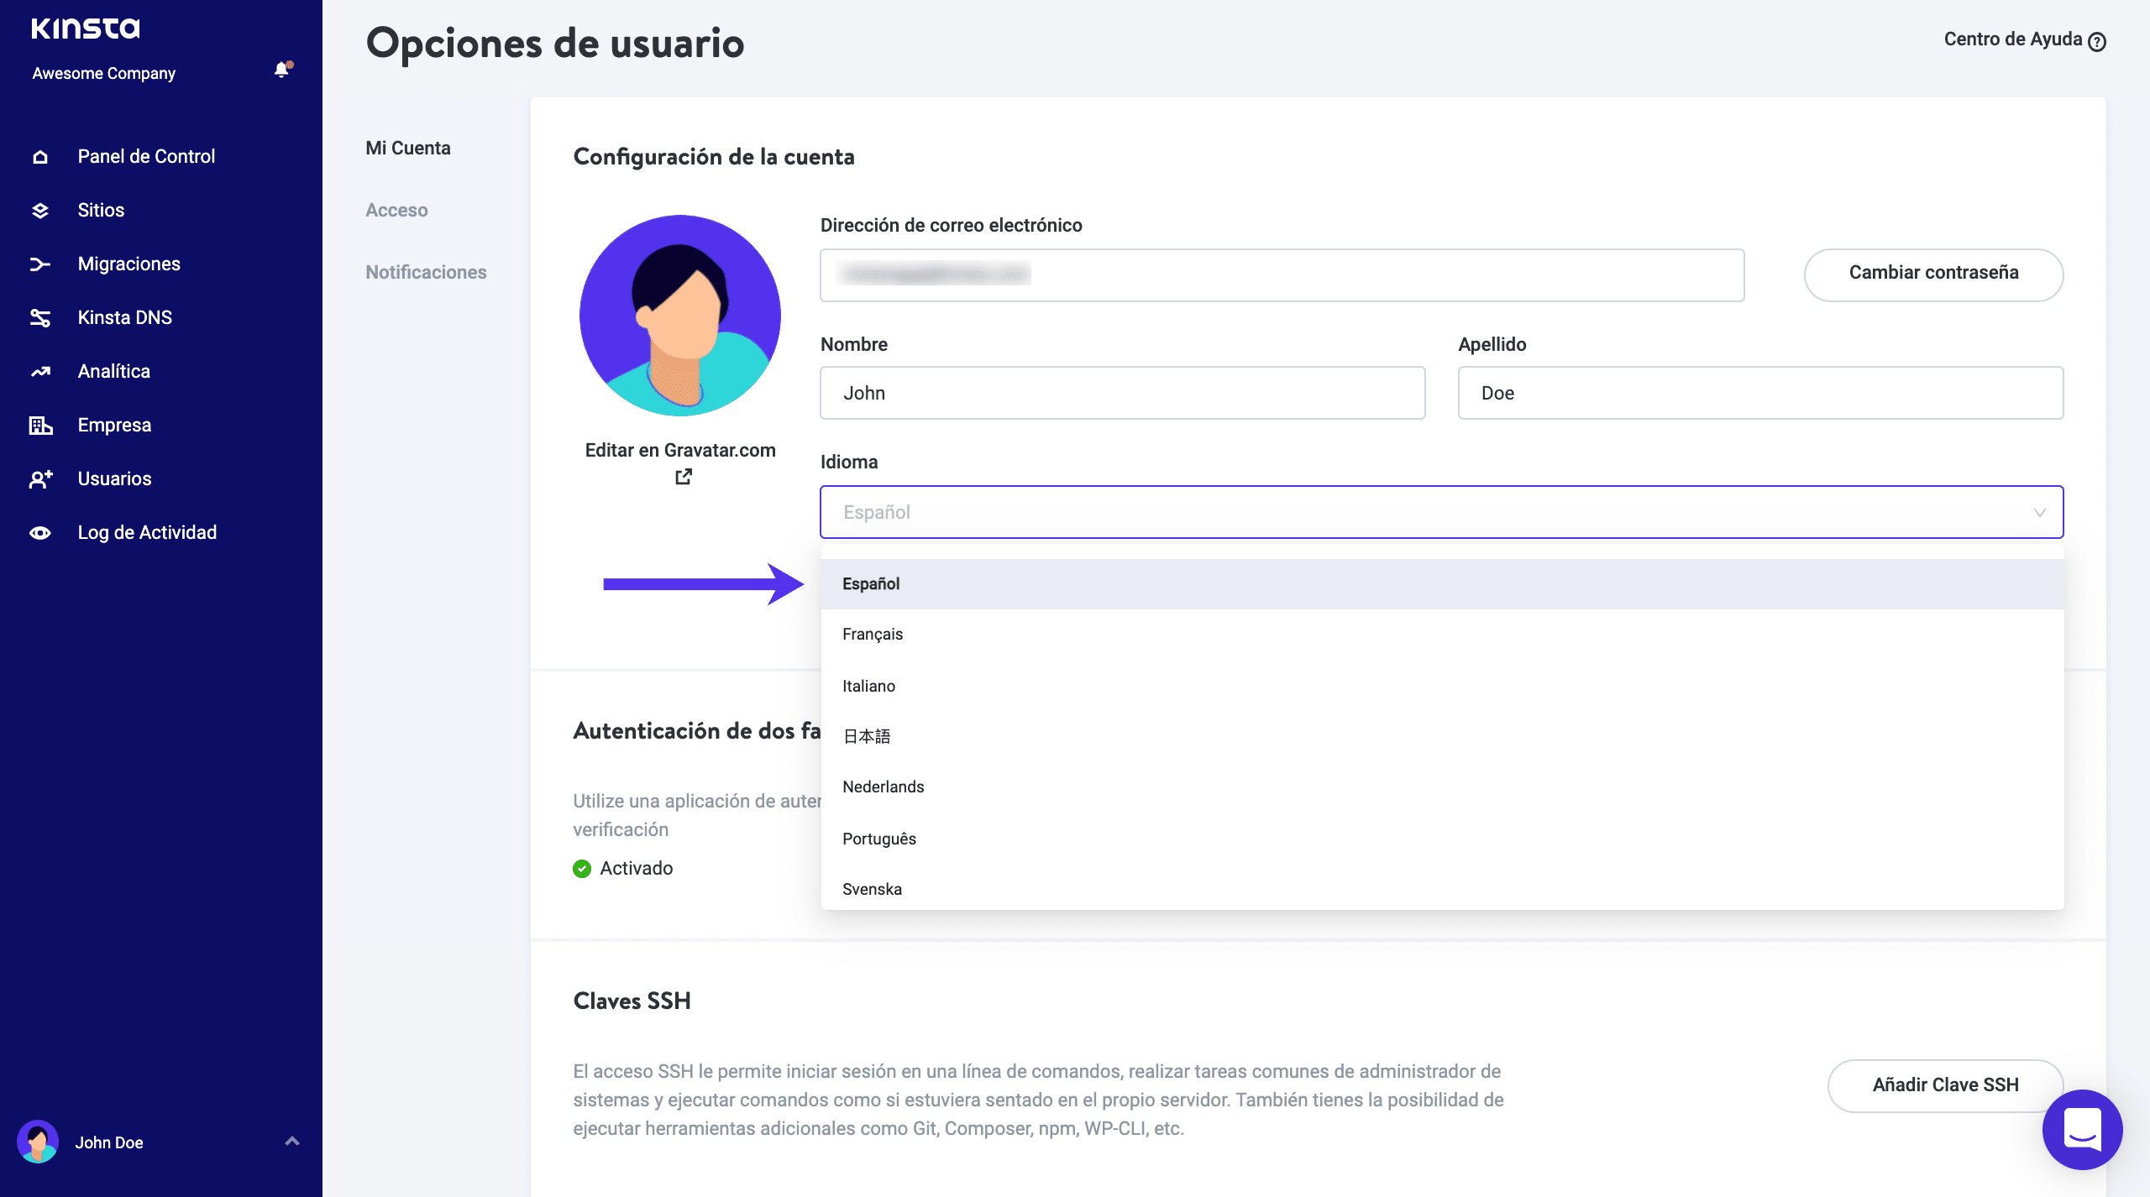Collapse the John Doe profile chevron
The image size is (2150, 1197).
[292, 1142]
